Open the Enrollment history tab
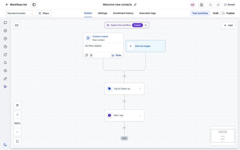Image resolution: width=240 pixels, height=150 pixels. [x=123, y=13]
